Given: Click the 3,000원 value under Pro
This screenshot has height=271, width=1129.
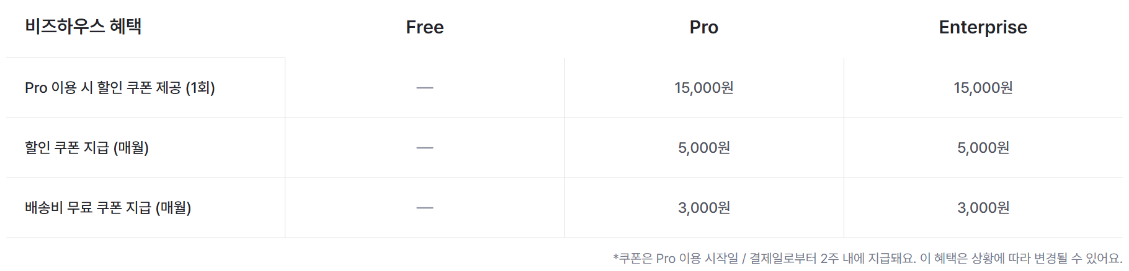Looking at the screenshot, I should pos(704,208).
